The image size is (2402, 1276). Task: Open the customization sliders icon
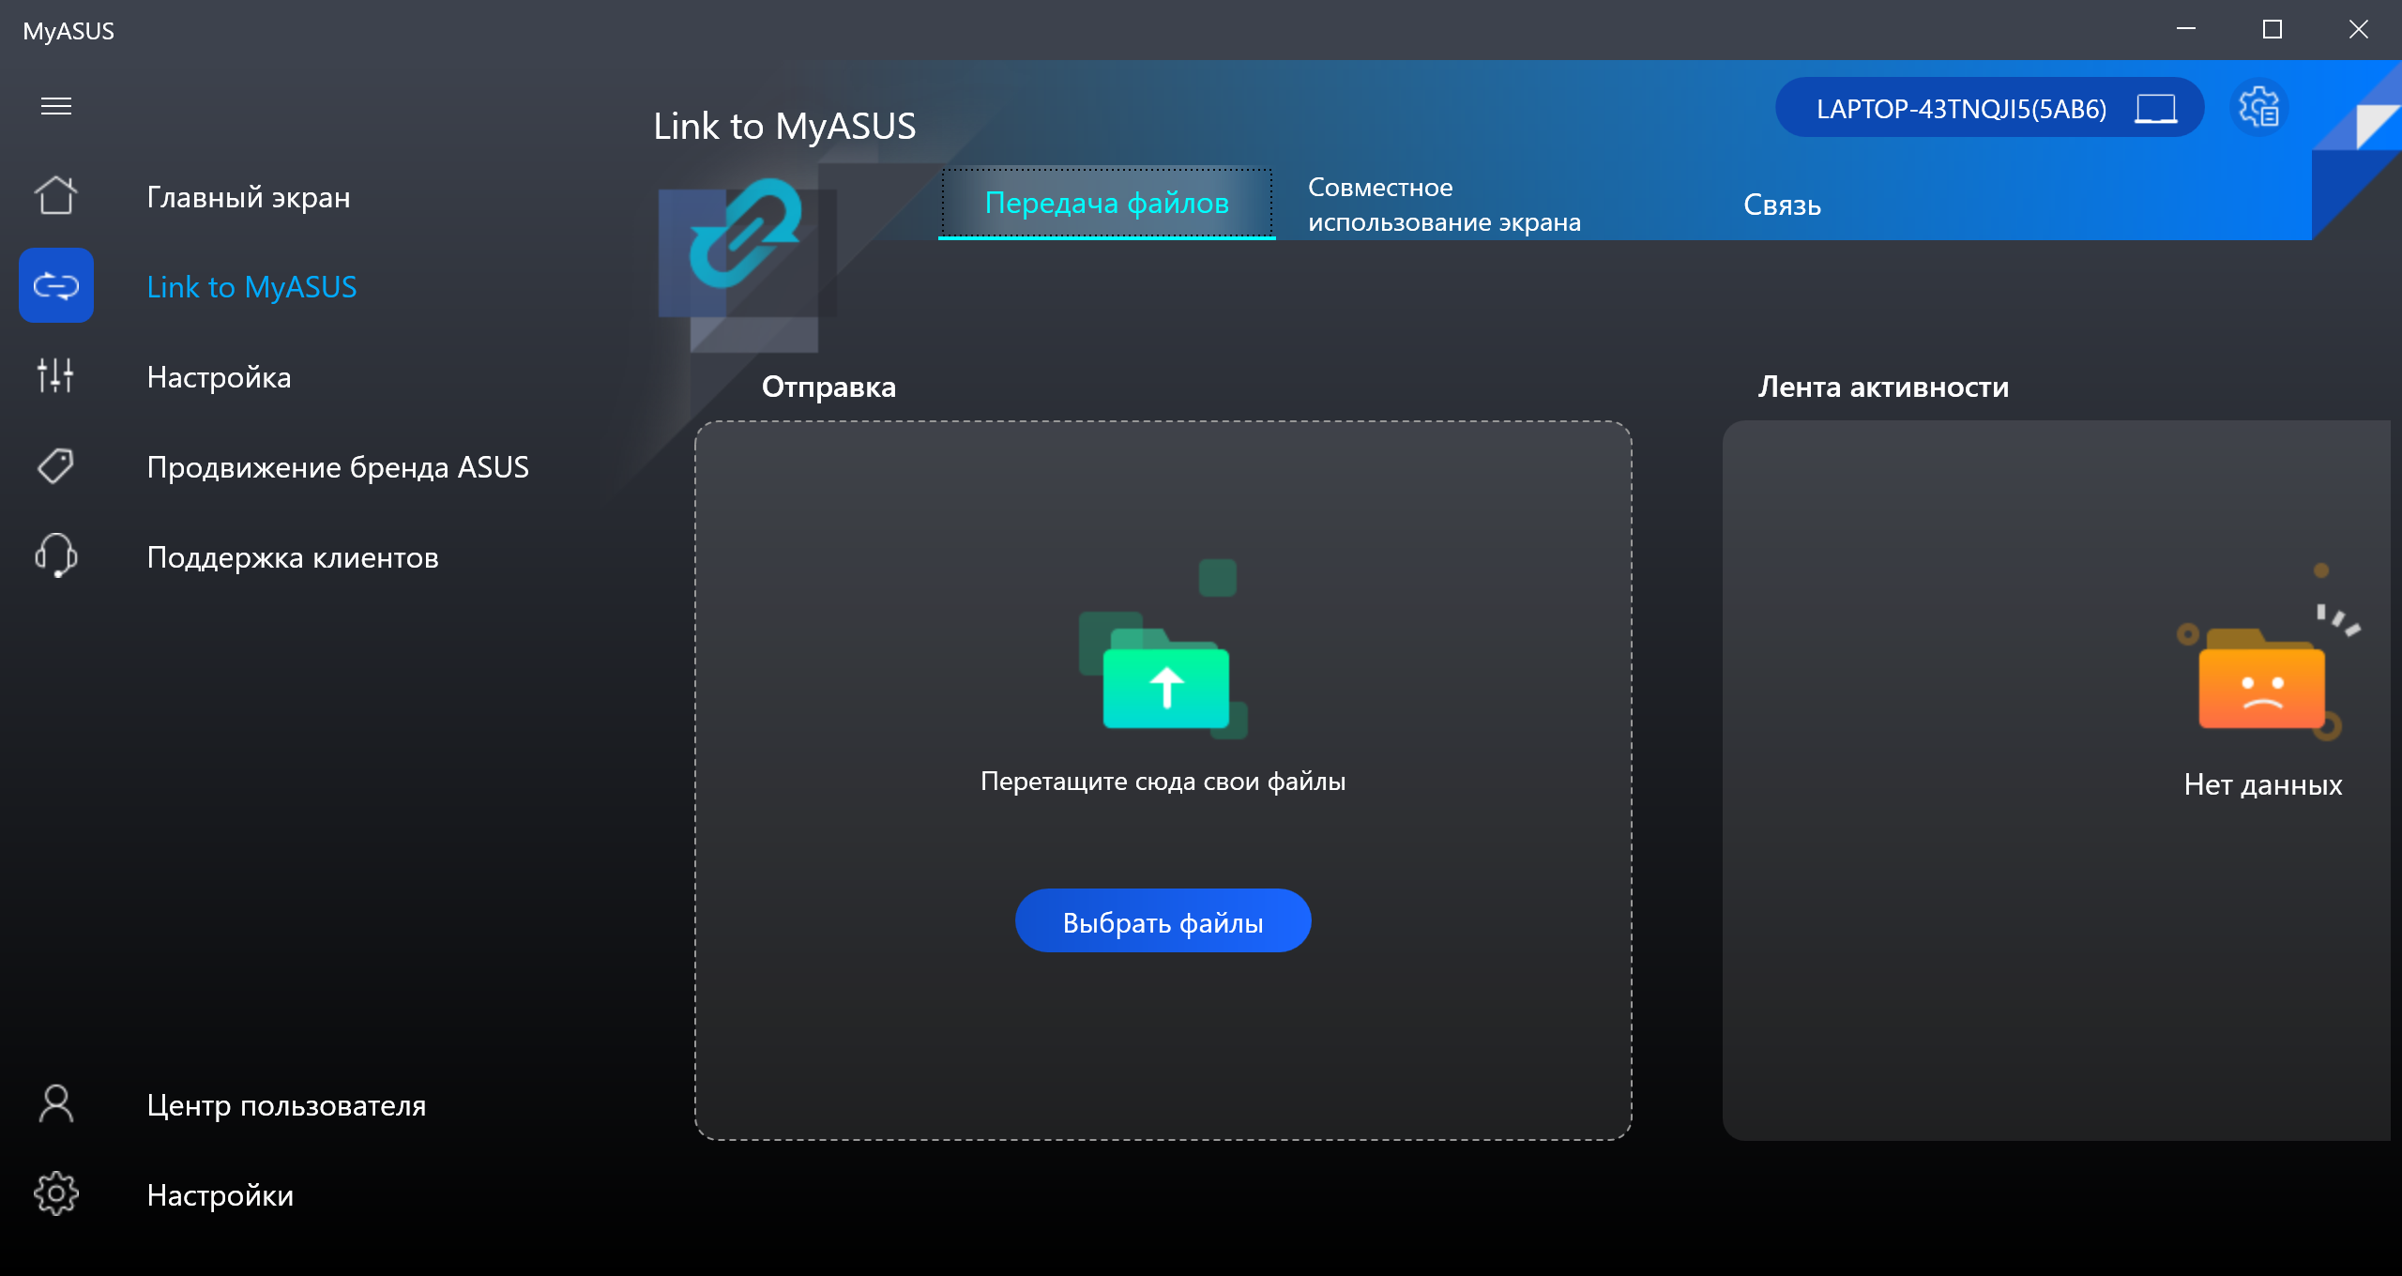tap(56, 375)
